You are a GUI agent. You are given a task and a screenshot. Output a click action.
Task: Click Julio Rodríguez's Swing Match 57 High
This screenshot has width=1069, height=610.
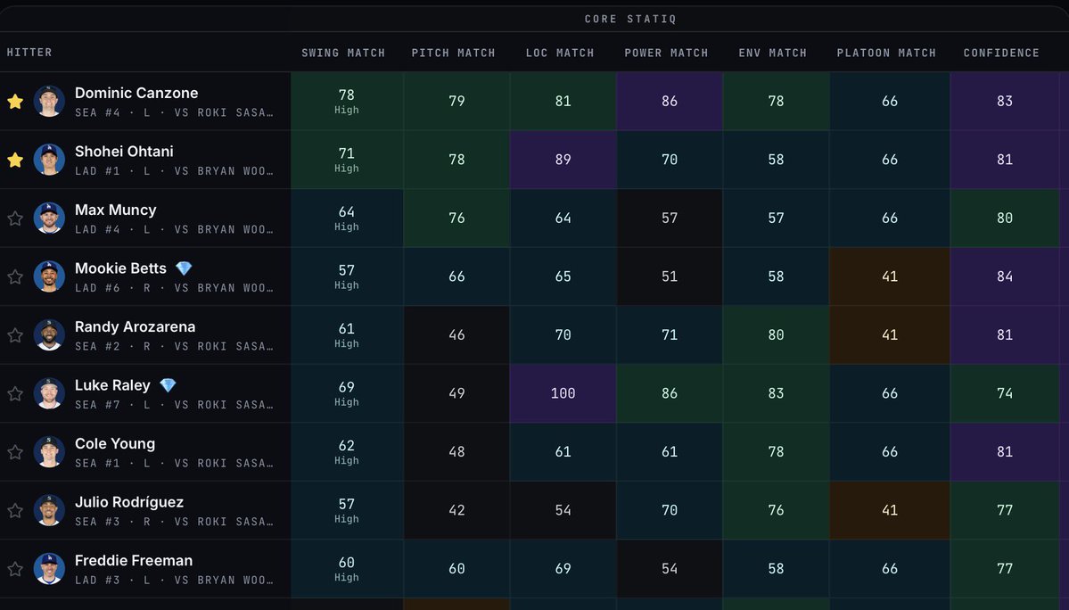click(347, 510)
